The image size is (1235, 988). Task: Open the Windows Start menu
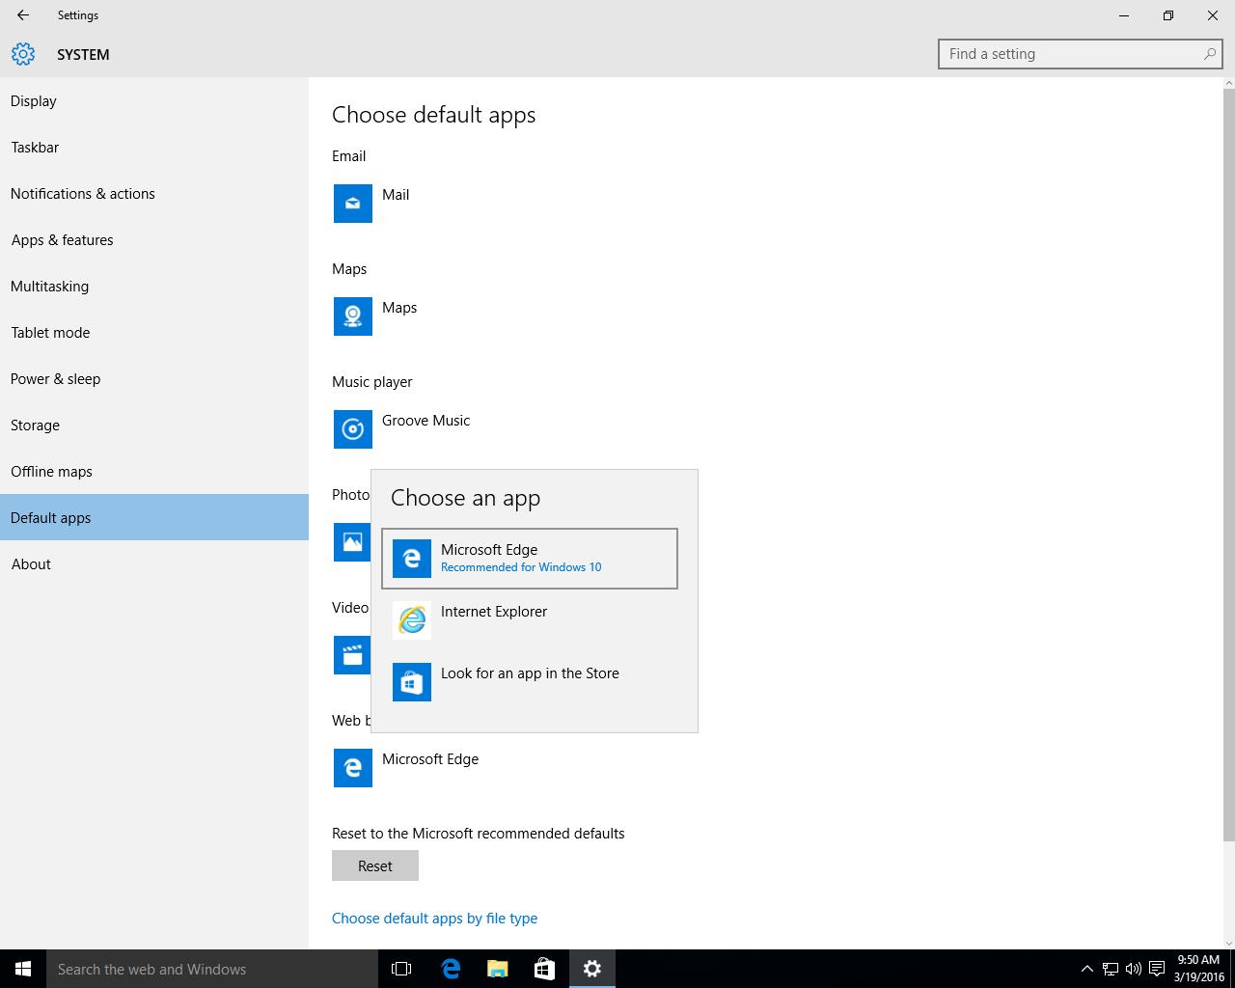coord(23,969)
